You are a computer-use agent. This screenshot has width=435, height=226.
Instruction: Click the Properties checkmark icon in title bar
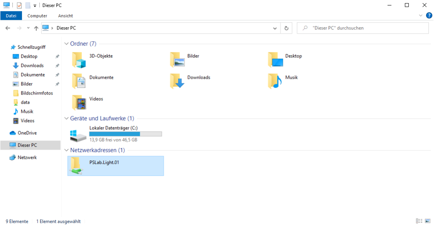tap(19, 5)
